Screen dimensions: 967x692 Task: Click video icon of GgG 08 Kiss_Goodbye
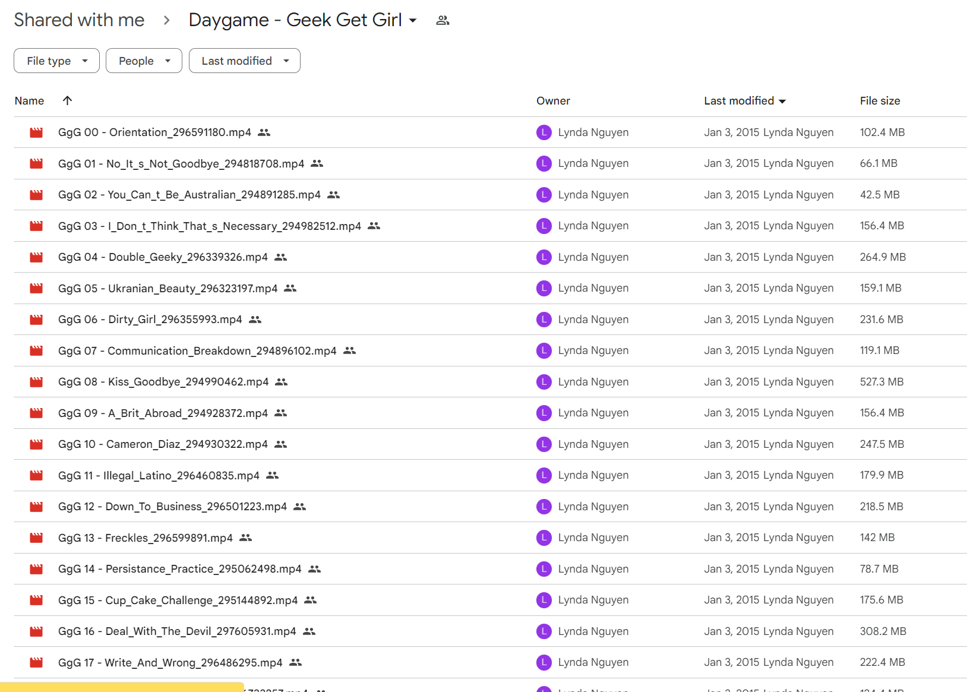pos(36,382)
